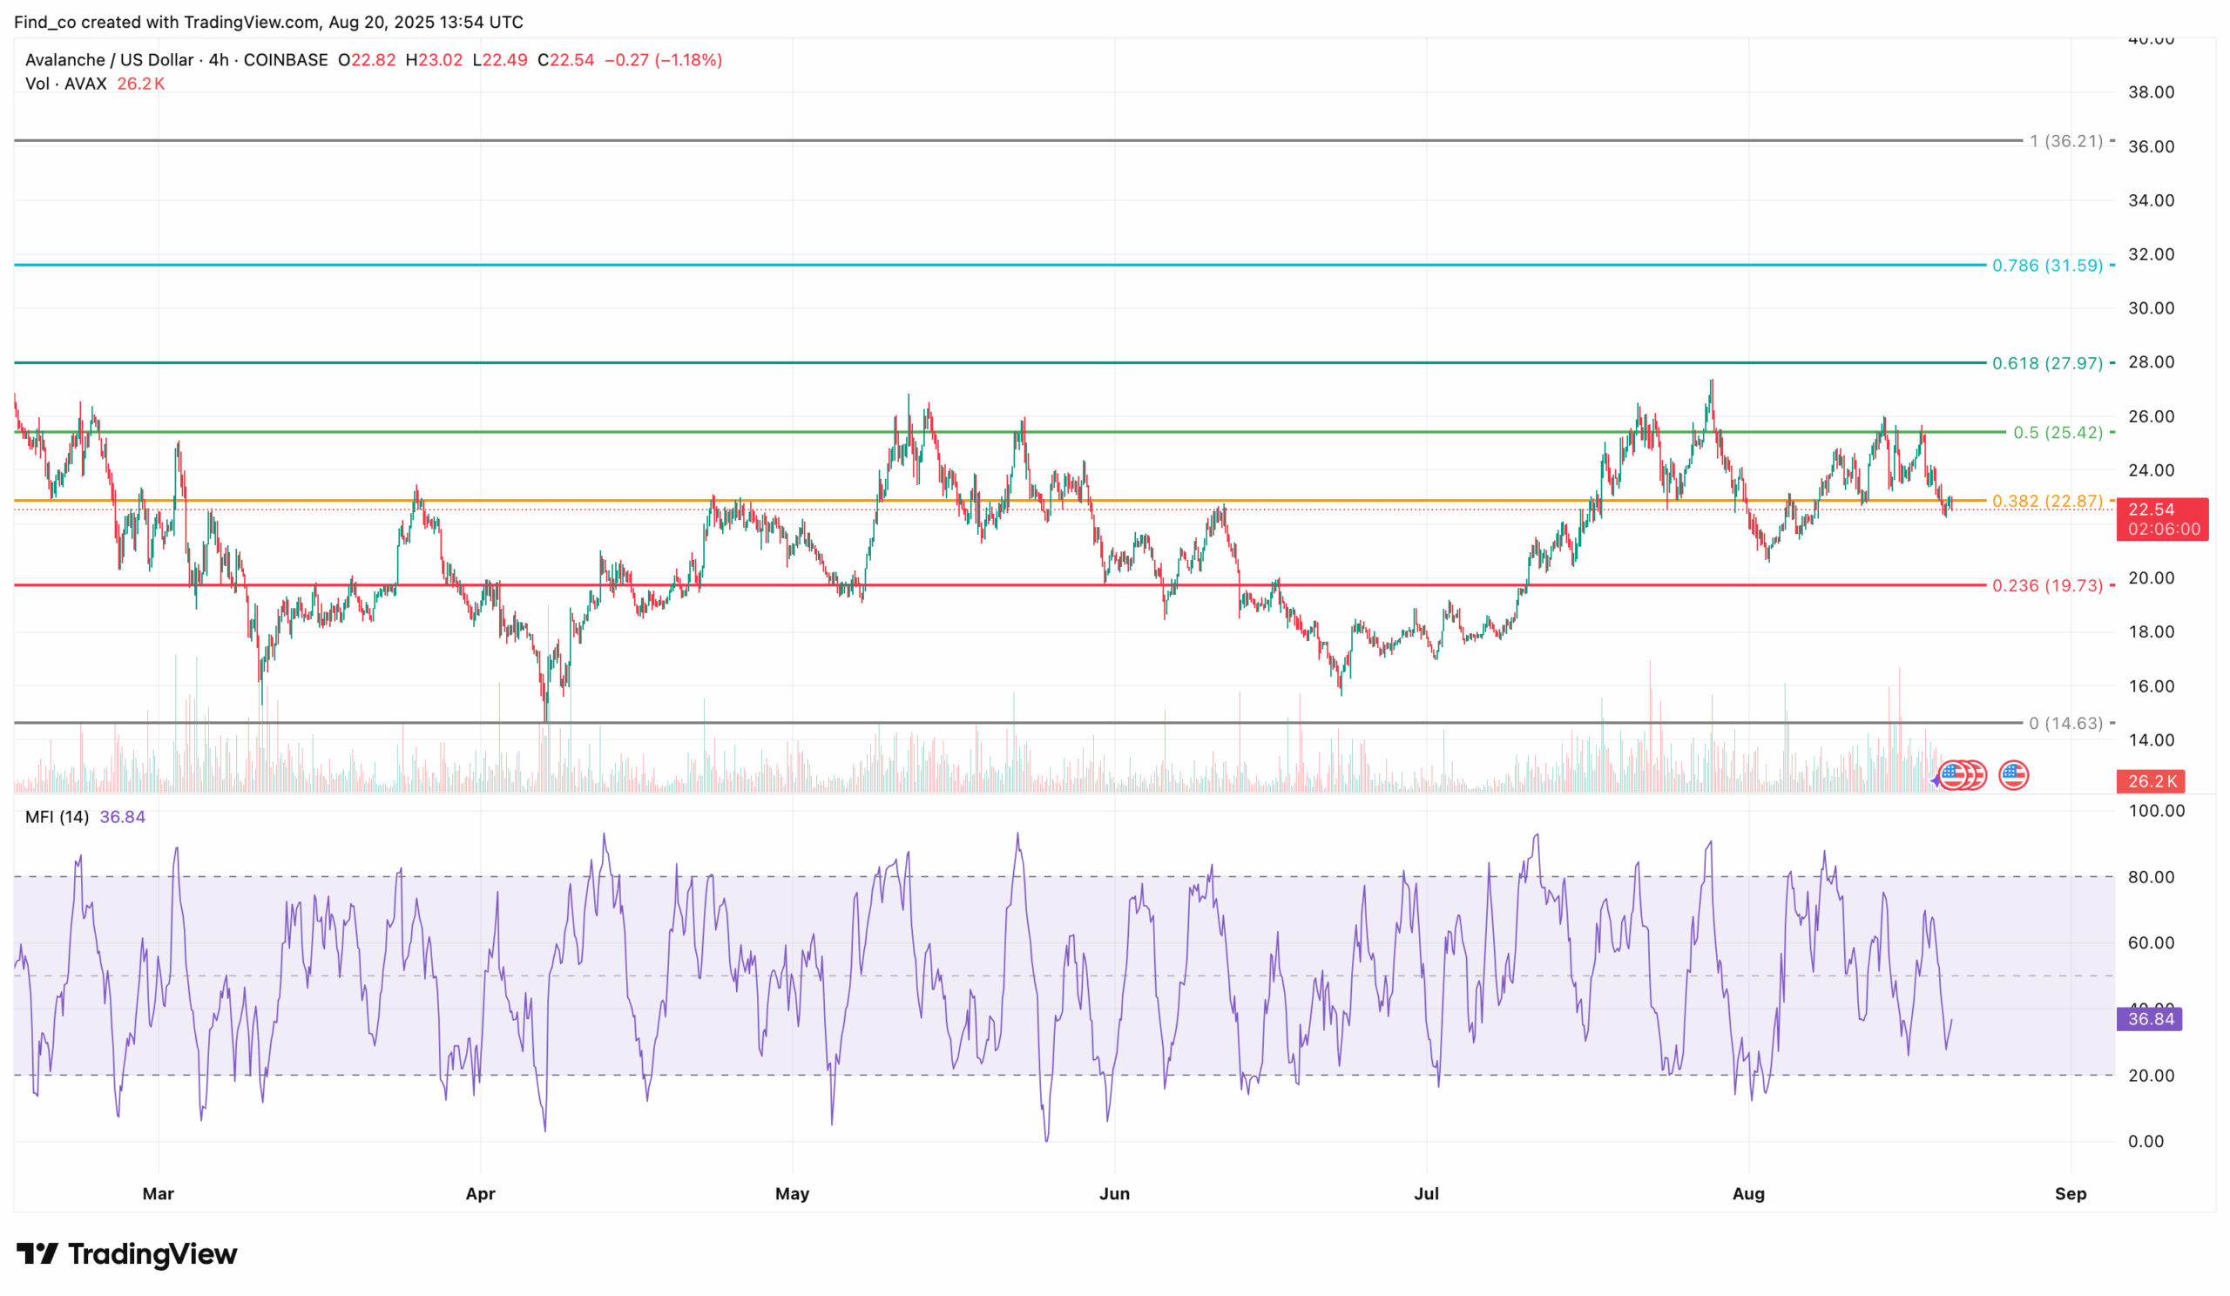Viewport: 2230px width, 1296px height.
Task: Click the '0 (14.63)' Fibonacci level label
Action: point(2065,724)
